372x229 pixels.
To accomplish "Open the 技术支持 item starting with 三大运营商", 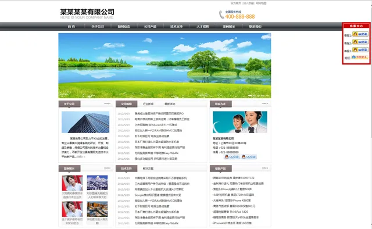I will 162,184.
